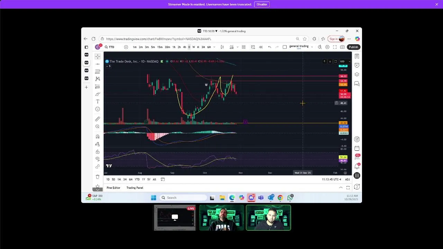
Task: Maximize the bottom panel
Action: [x=348, y=188]
